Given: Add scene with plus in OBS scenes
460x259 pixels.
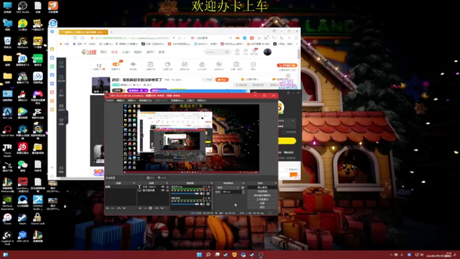Looking at the screenshot, I should 108,208.
